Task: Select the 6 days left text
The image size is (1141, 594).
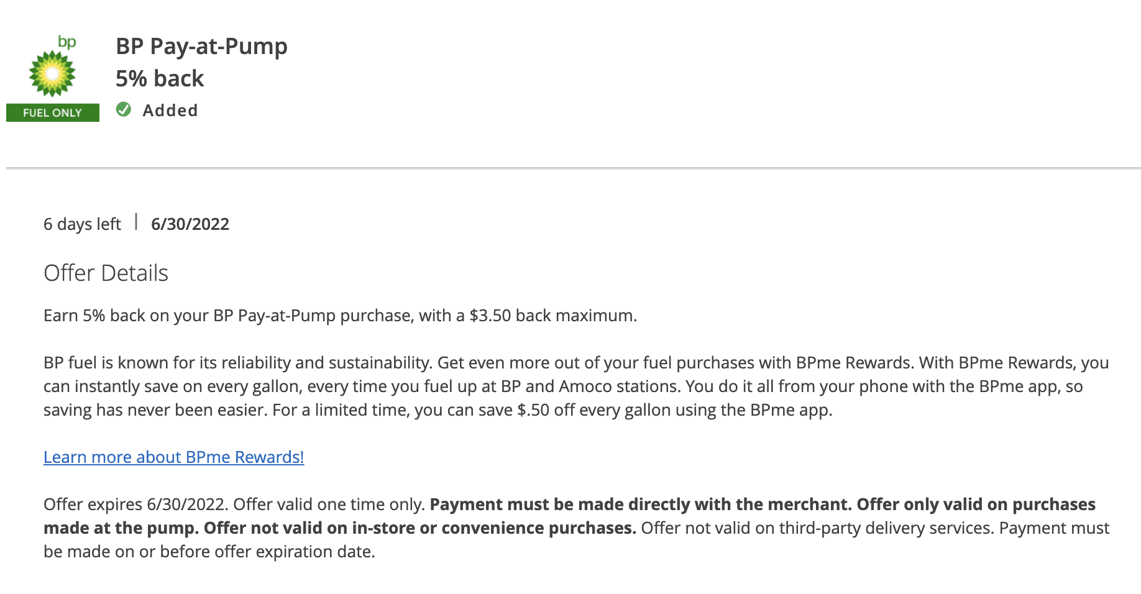Action: pyautogui.click(x=82, y=224)
